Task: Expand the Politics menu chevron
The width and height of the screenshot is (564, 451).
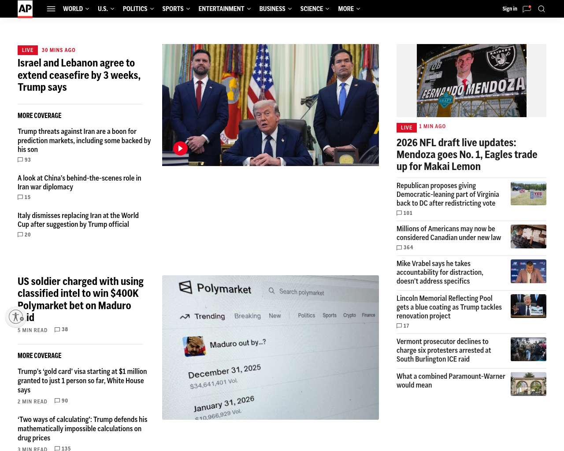Action: (x=152, y=9)
